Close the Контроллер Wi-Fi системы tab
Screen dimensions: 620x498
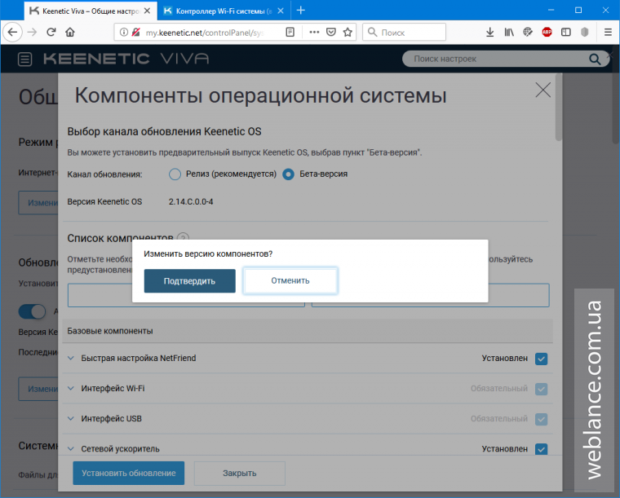(x=281, y=11)
